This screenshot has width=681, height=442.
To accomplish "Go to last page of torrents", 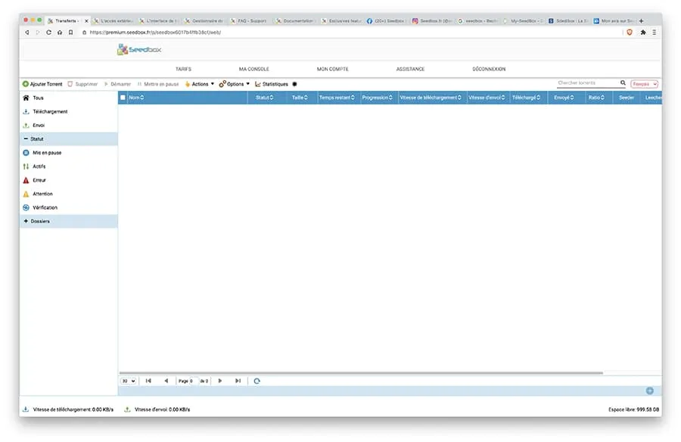I will 238,381.
